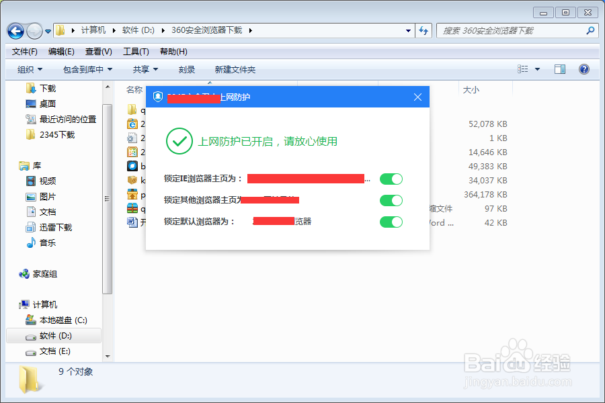Click the 364,178 KB size value
This screenshot has width=605, height=403.
pyautogui.click(x=485, y=195)
